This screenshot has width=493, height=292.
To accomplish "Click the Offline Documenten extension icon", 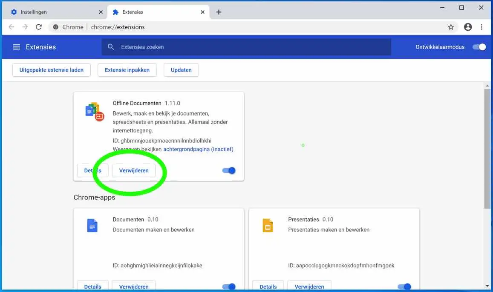I will pos(94,112).
